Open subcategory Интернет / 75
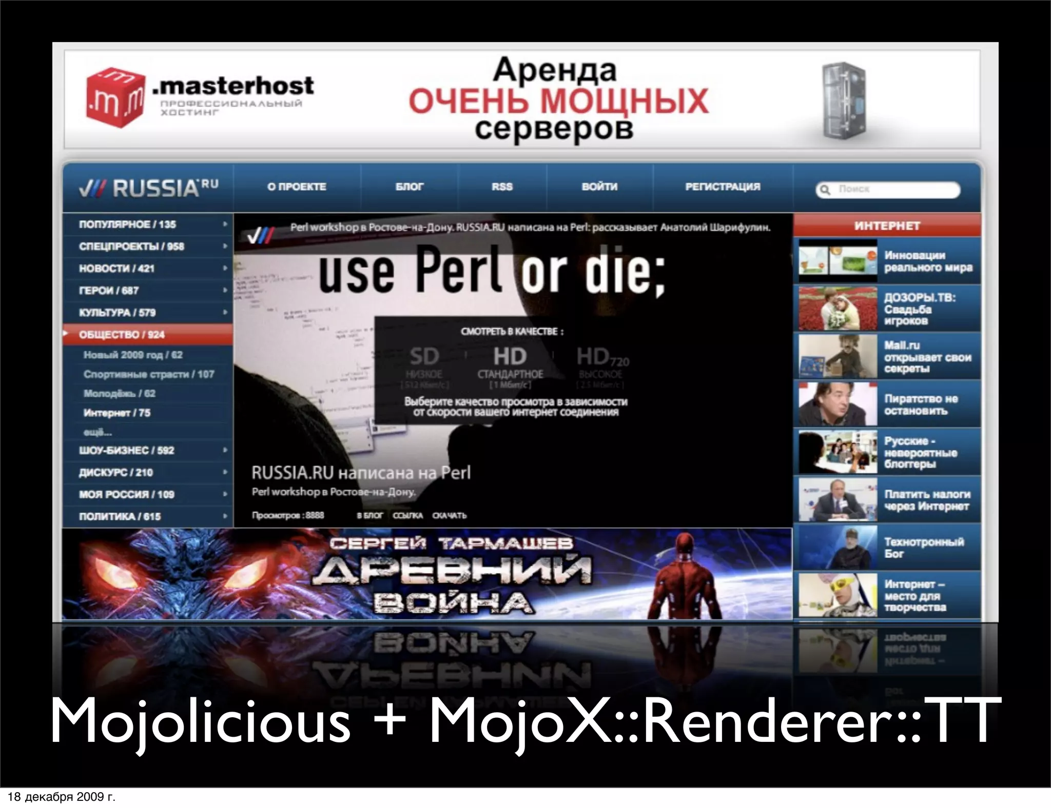The image size is (1051, 808). (x=117, y=413)
